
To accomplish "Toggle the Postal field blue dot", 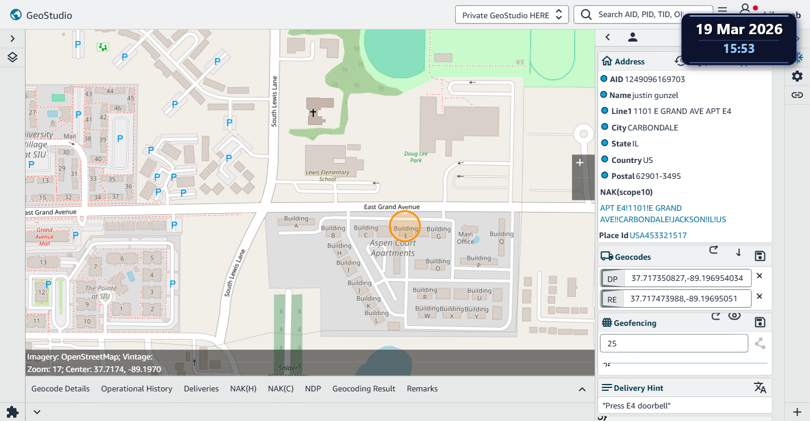I will pos(604,175).
